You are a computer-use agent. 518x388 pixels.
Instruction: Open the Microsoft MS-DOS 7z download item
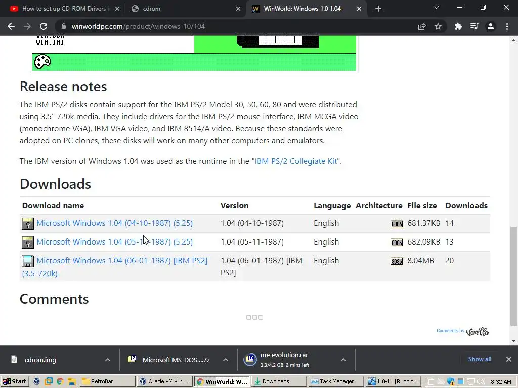tap(176, 360)
